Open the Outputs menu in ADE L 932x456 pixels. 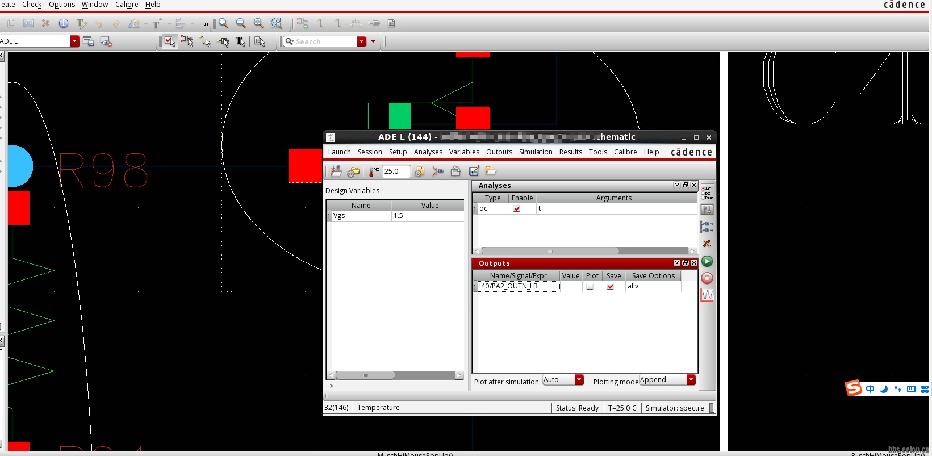(x=499, y=152)
